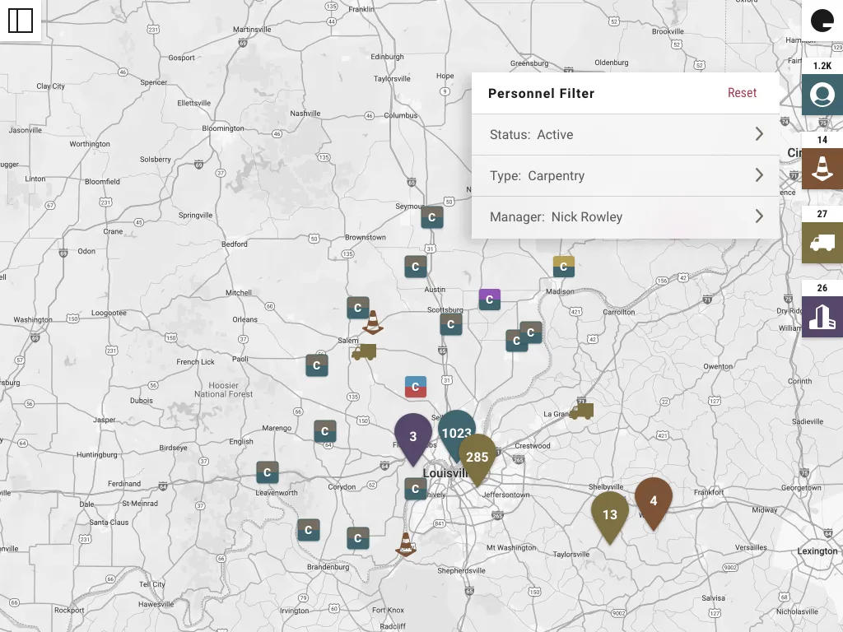
Task: Toggle the buildings layer showing 26
Action: [x=822, y=317]
